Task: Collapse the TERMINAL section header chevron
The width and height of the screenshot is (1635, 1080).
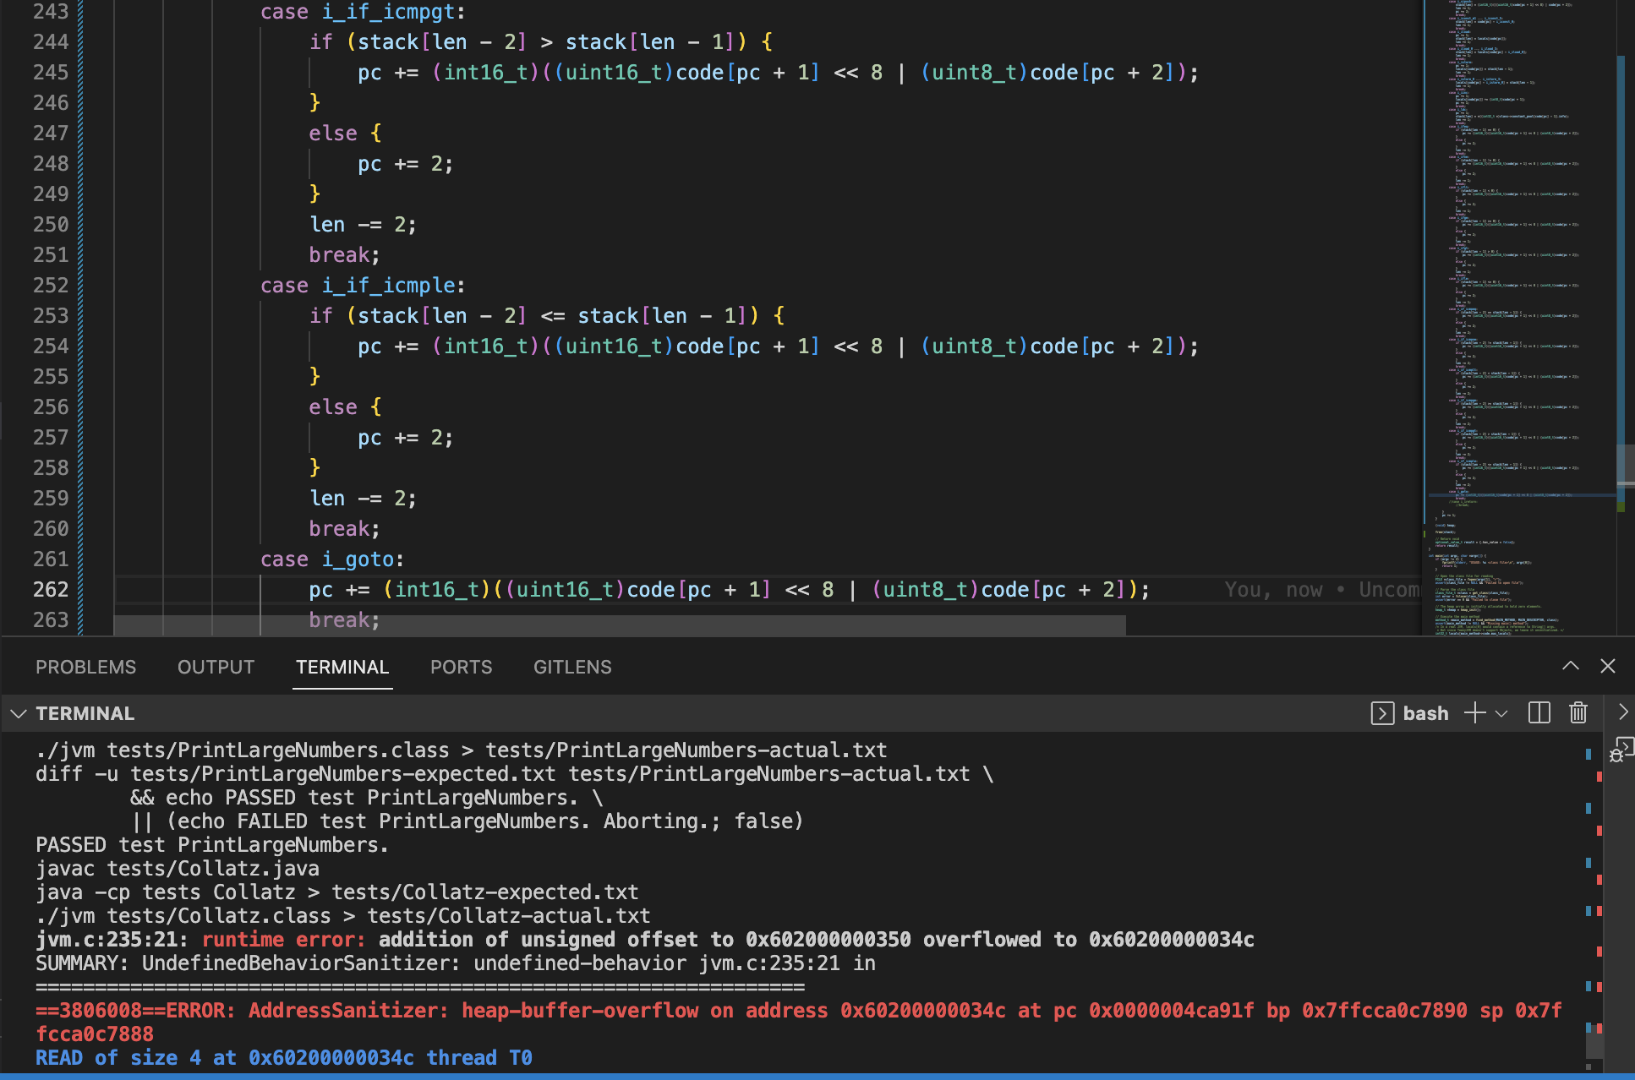Action: (18, 714)
